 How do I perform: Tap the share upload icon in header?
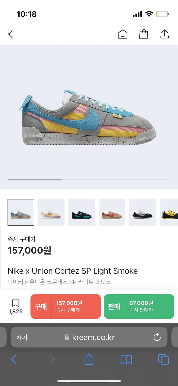tap(164, 34)
